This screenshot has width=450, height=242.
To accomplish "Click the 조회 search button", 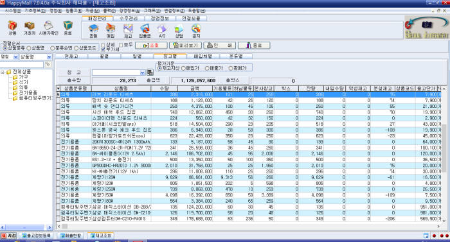I will tap(151, 46).
